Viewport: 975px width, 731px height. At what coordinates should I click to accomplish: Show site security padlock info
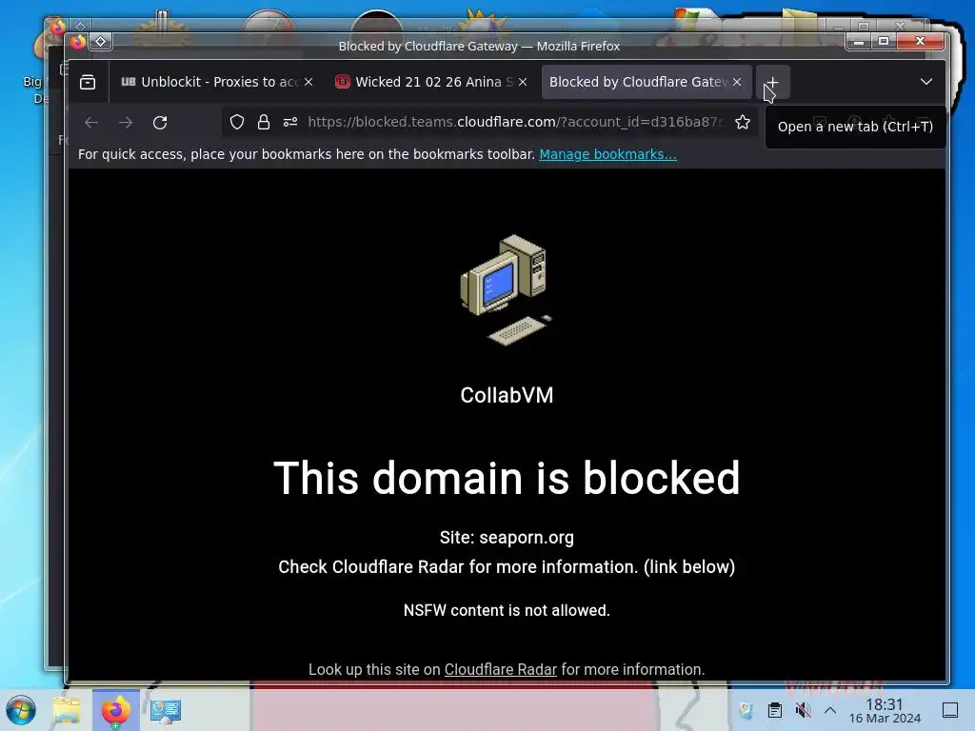tap(264, 123)
